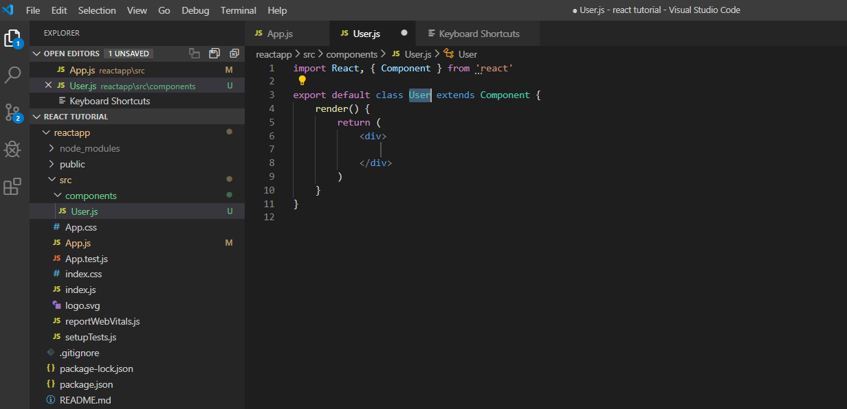847x409 pixels.
Task: Open the Source Control view icon
Action: [x=12, y=113]
